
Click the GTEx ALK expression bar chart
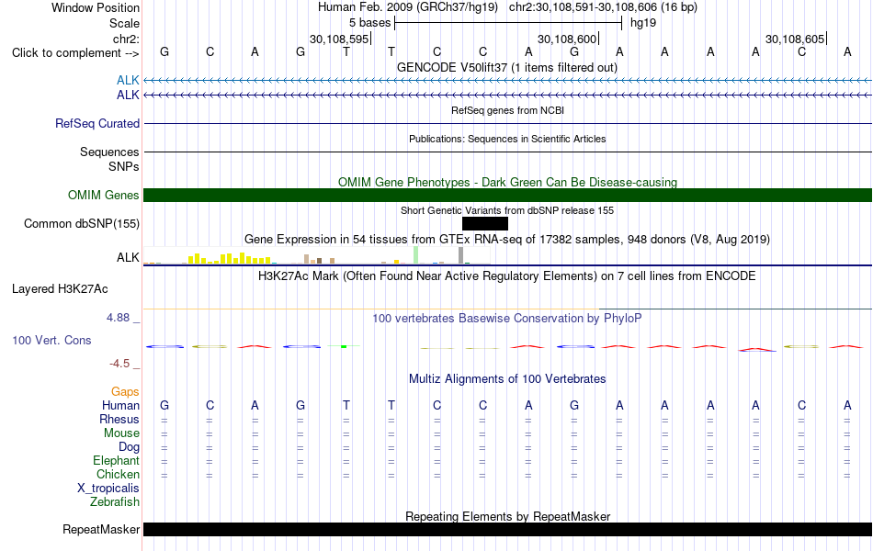pos(317,255)
